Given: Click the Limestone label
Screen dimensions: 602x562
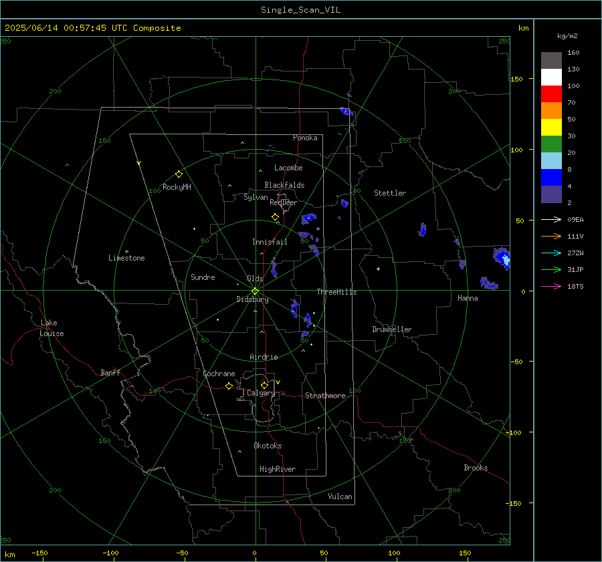Looking at the screenshot, I should coord(126,258).
